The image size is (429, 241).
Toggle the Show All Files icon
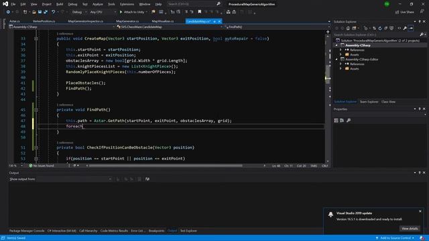(x=391, y=28)
